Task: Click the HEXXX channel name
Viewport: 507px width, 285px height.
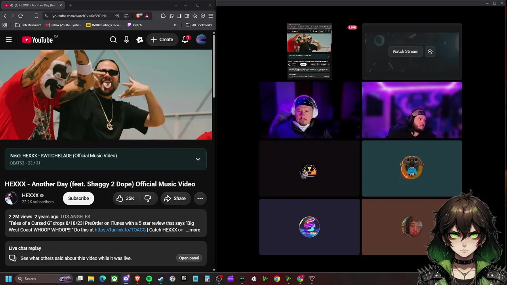Action: [30, 195]
